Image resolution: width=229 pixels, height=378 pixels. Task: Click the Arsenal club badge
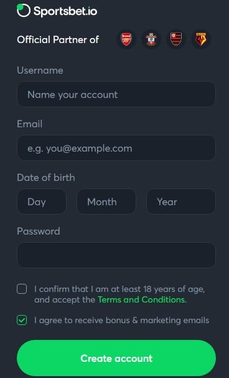126,39
